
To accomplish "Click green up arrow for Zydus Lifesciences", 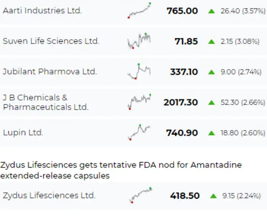I will [x=214, y=196].
